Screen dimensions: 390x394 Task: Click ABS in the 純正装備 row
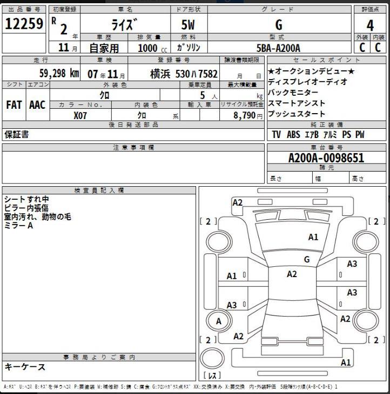point(293,135)
